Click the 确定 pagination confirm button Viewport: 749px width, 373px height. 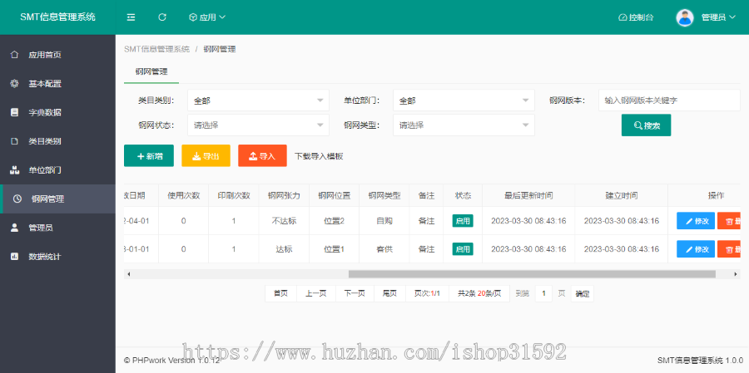[583, 294]
